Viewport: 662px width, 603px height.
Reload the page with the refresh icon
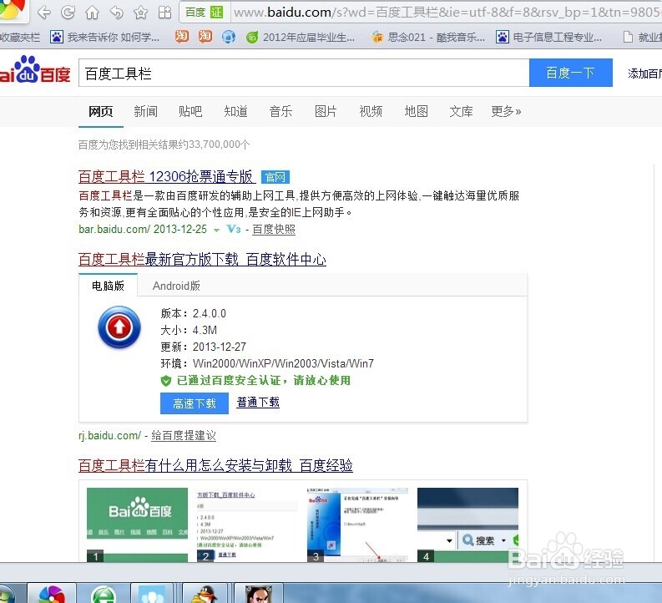(x=68, y=13)
